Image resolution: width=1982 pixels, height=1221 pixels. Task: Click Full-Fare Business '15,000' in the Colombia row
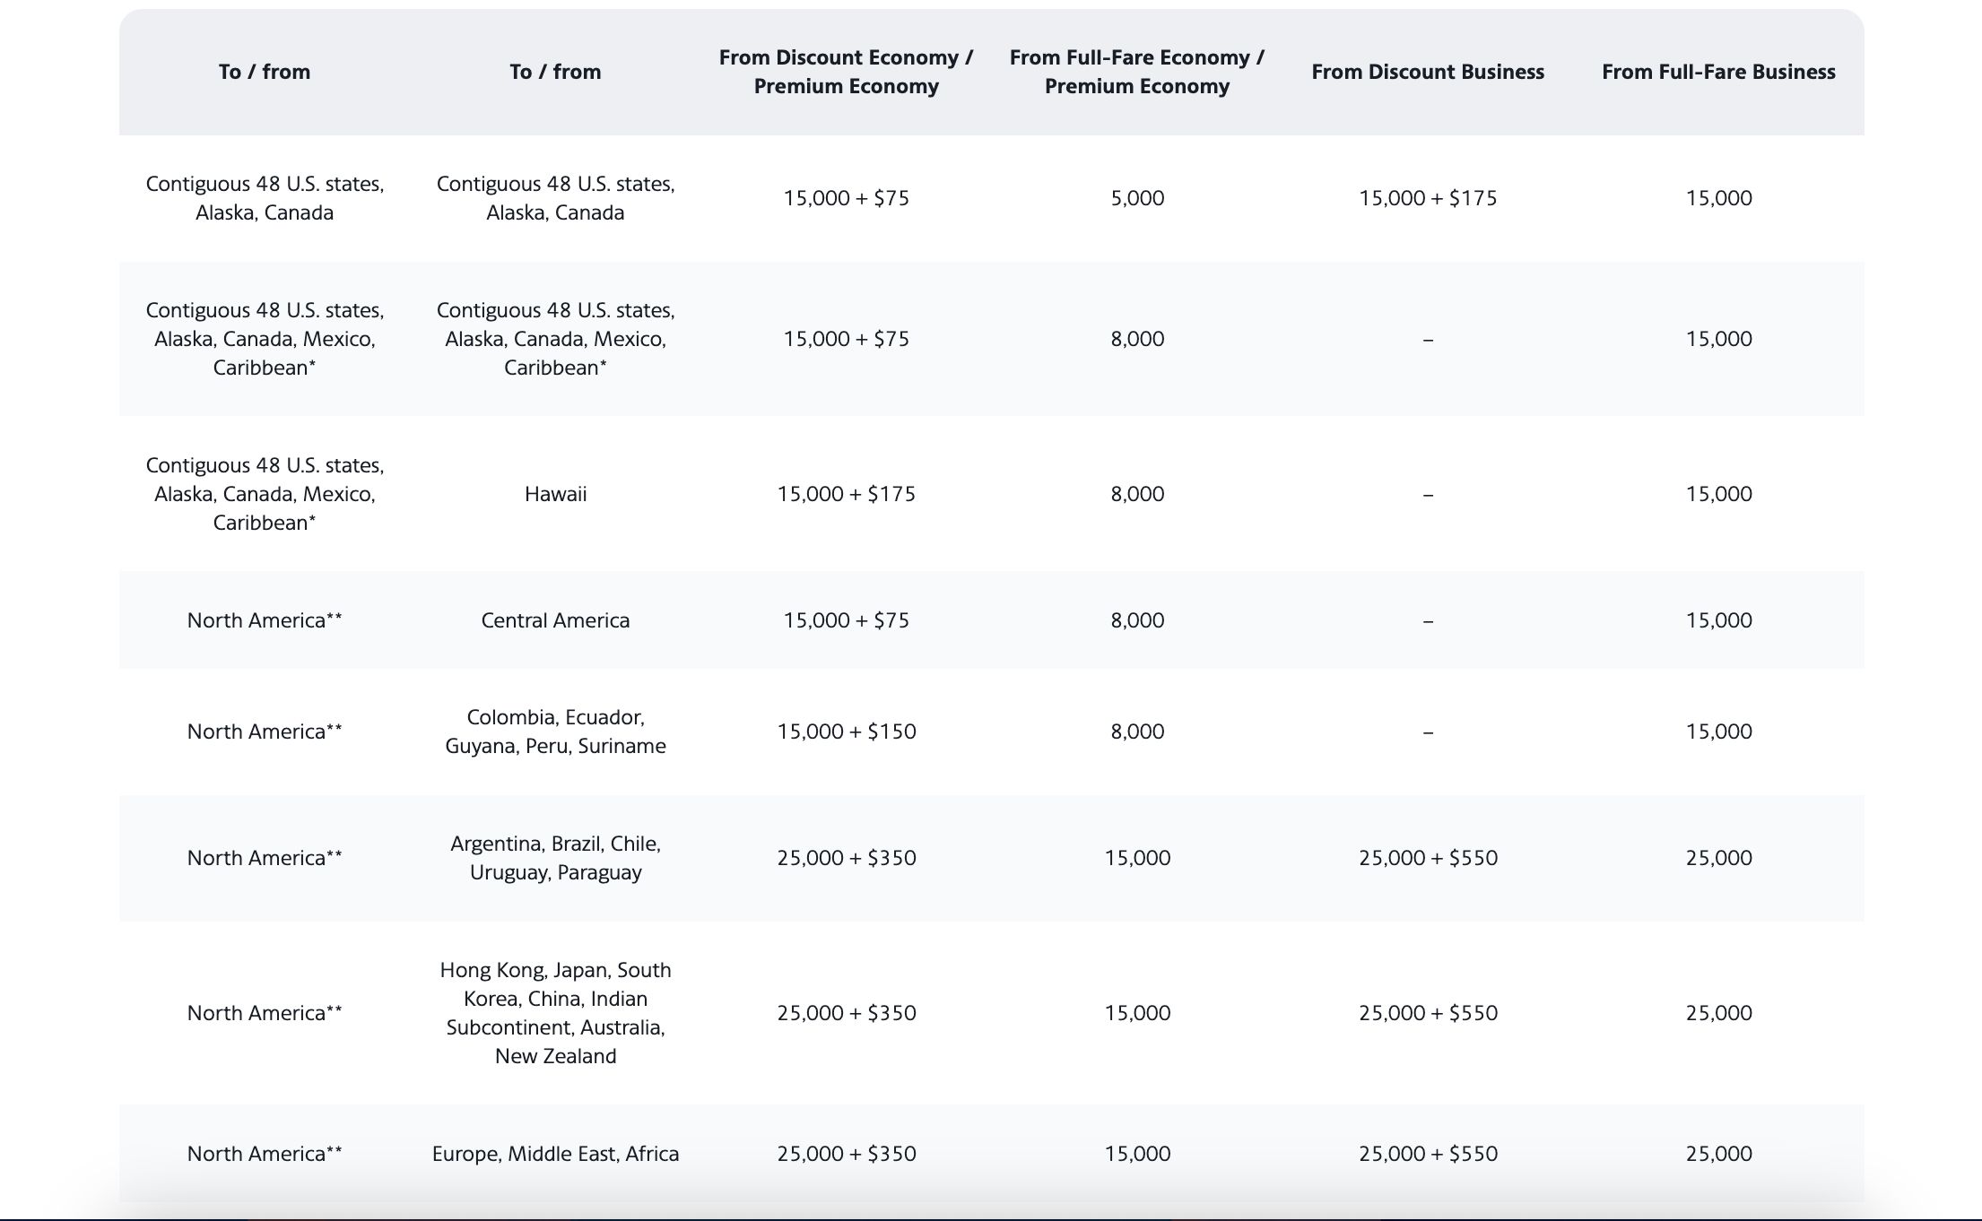(1718, 732)
